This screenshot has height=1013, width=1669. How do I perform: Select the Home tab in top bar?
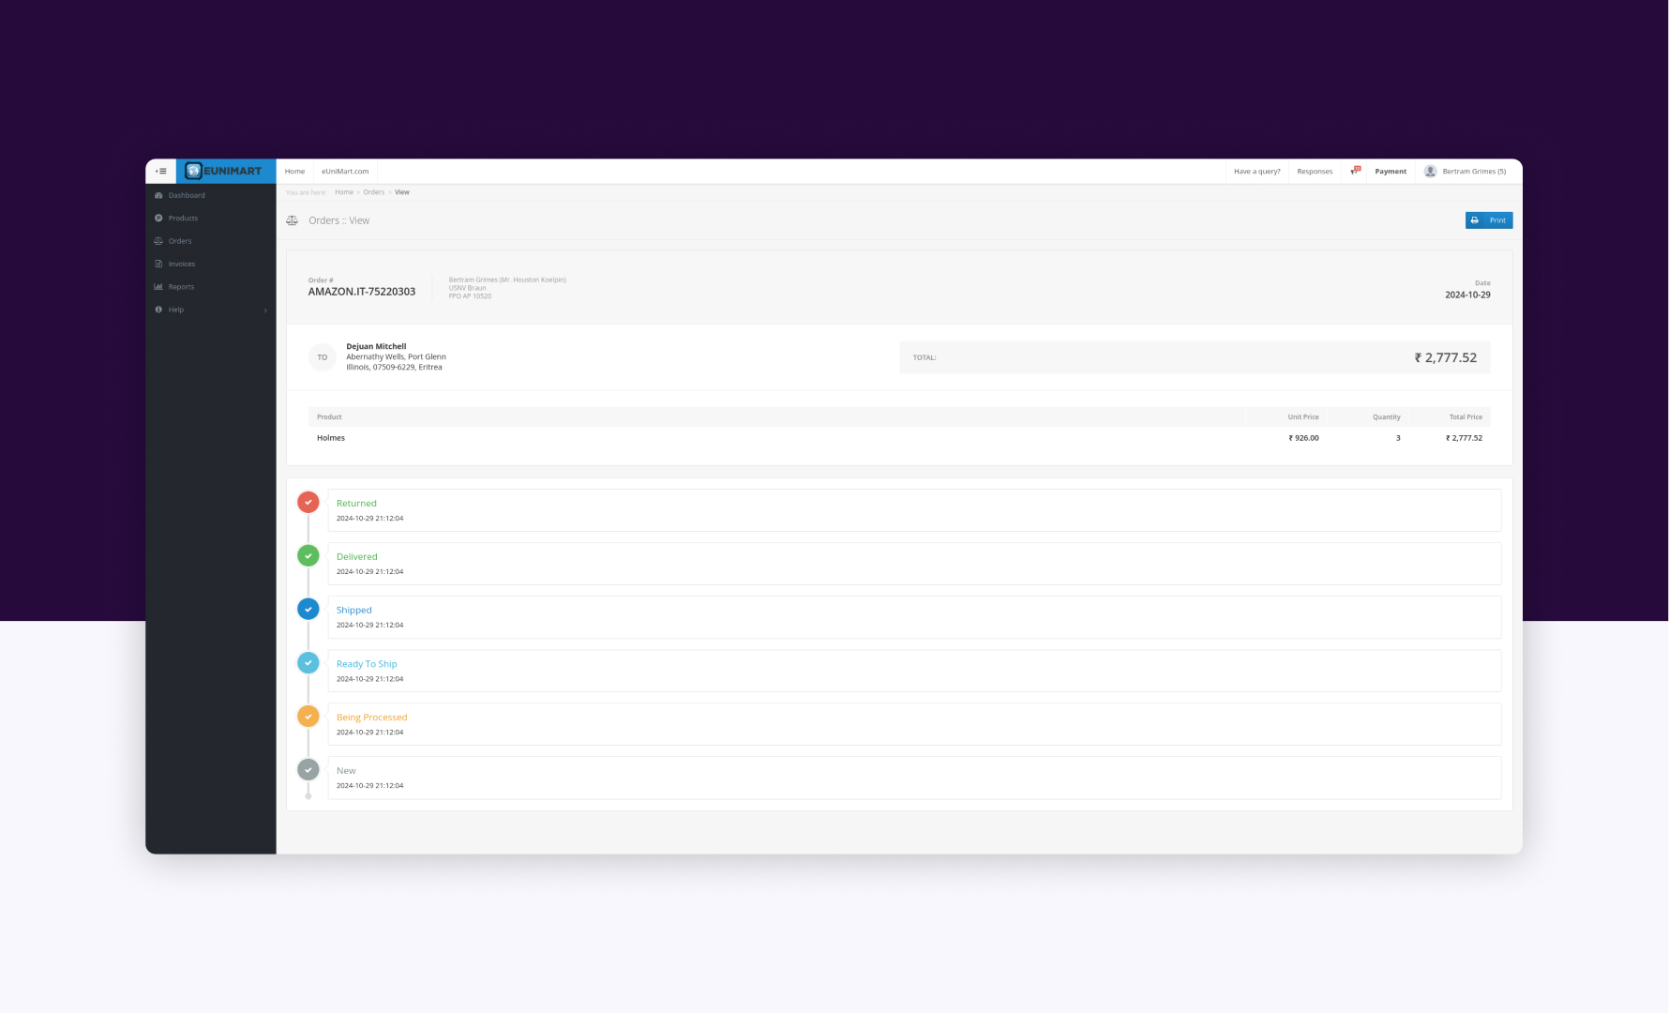pos(294,172)
